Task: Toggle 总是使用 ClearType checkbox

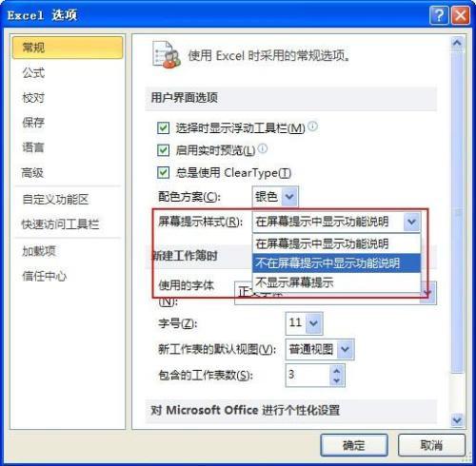Action: 164,173
